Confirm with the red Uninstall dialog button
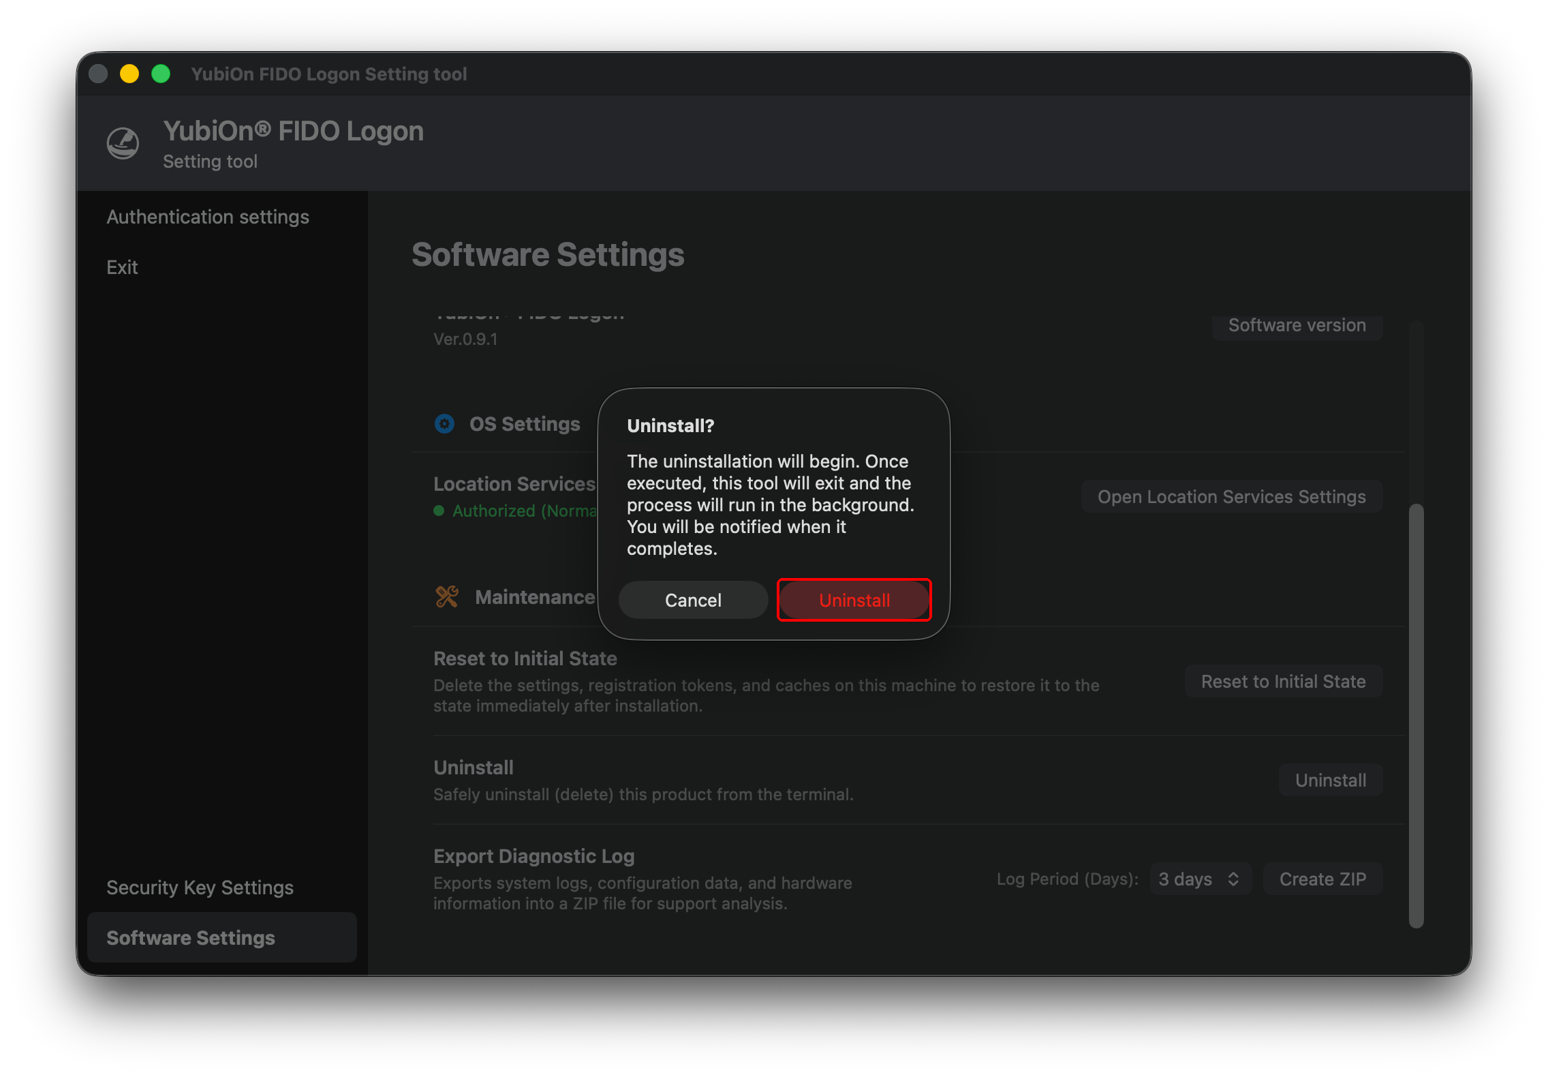The image size is (1548, 1077). [854, 600]
